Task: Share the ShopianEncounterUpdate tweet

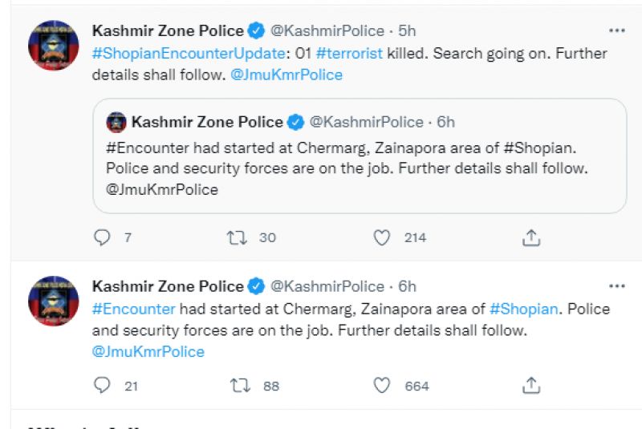Action: click(531, 237)
